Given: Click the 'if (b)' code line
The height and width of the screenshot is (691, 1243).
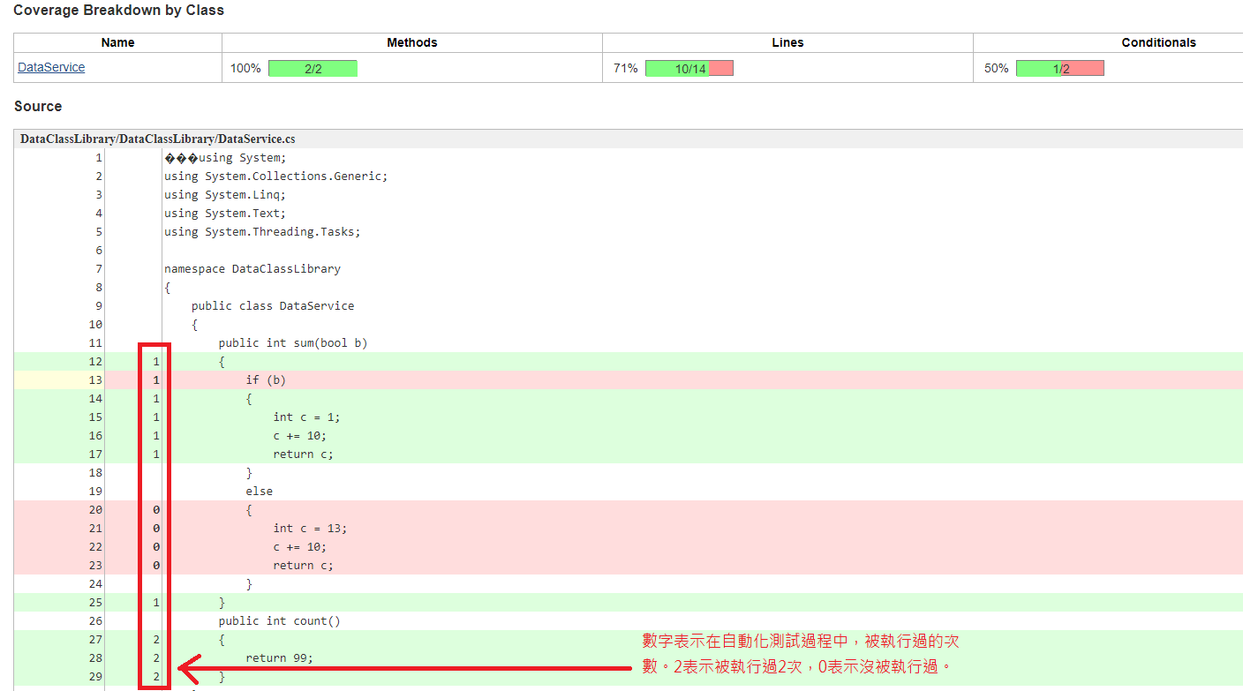Looking at the screenshot, I should 266,380.
